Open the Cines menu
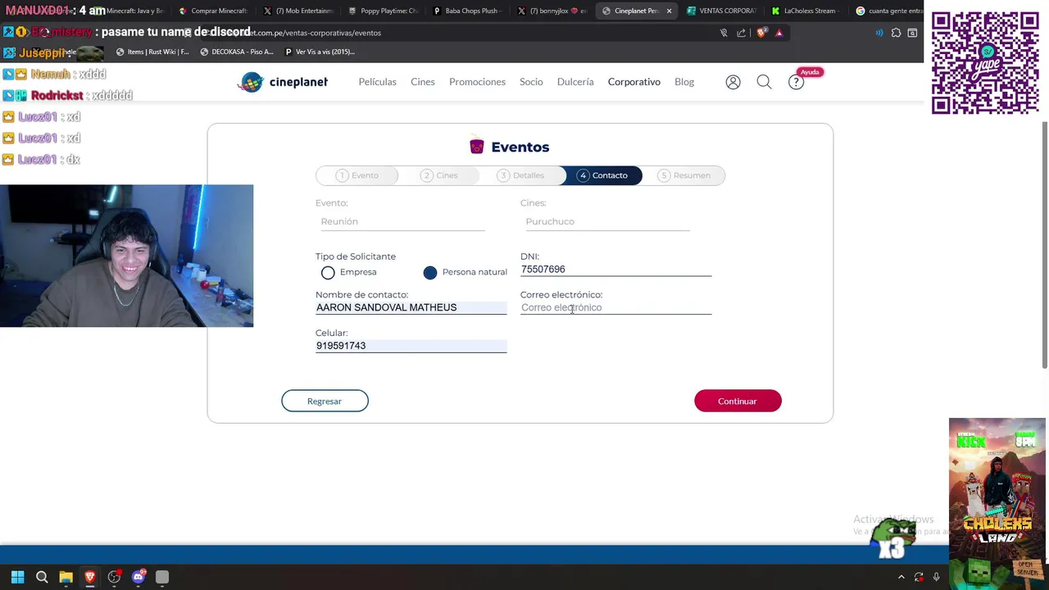Screen dimensions: 1049x590 point(423,82)
